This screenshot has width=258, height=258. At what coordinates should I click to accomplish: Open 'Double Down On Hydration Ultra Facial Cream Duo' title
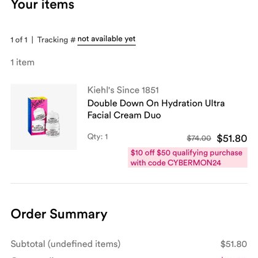[x=156, y=109]
